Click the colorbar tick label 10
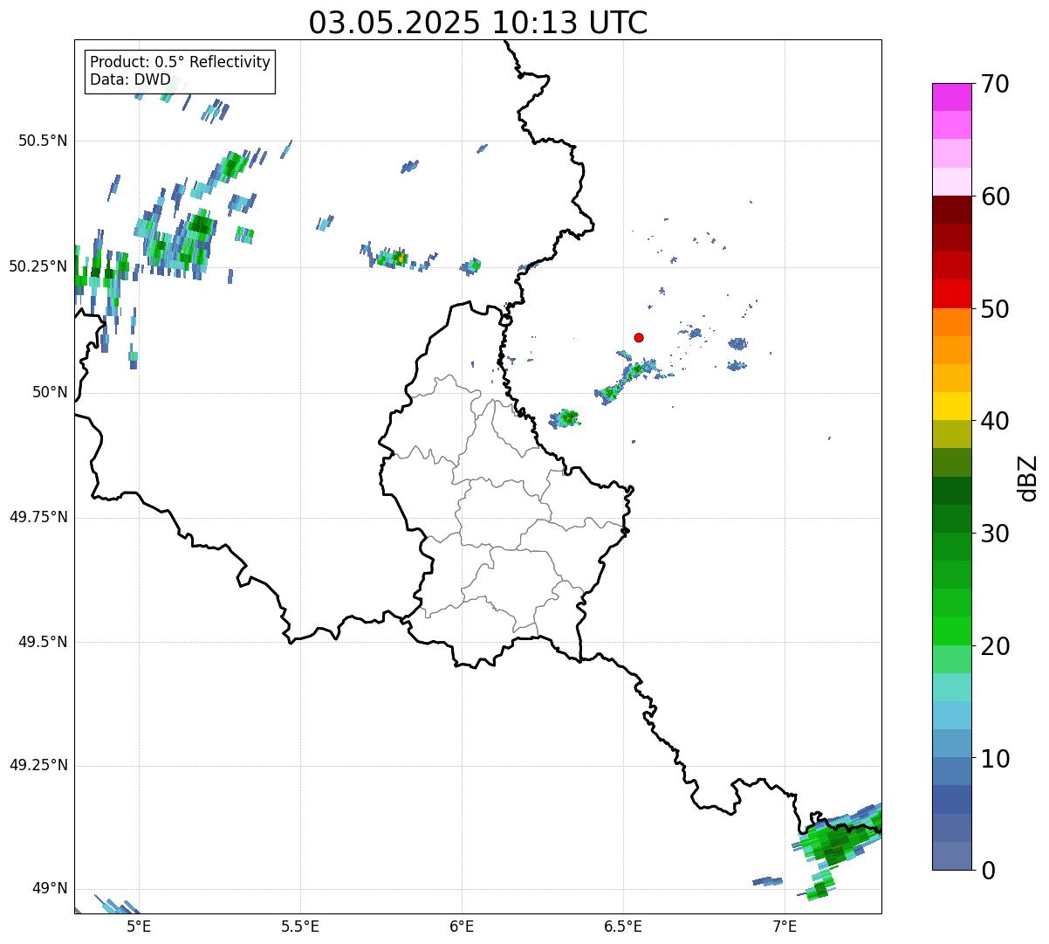1049x944 pixels. click(x=996, y=759)
